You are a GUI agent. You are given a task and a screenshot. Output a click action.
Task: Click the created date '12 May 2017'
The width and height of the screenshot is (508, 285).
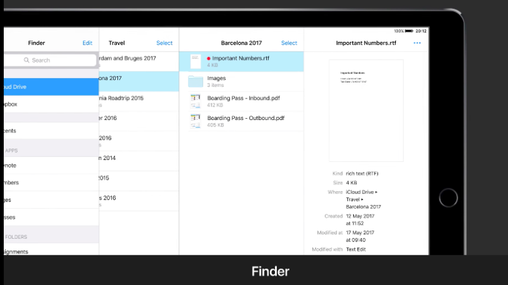point(360,216)
